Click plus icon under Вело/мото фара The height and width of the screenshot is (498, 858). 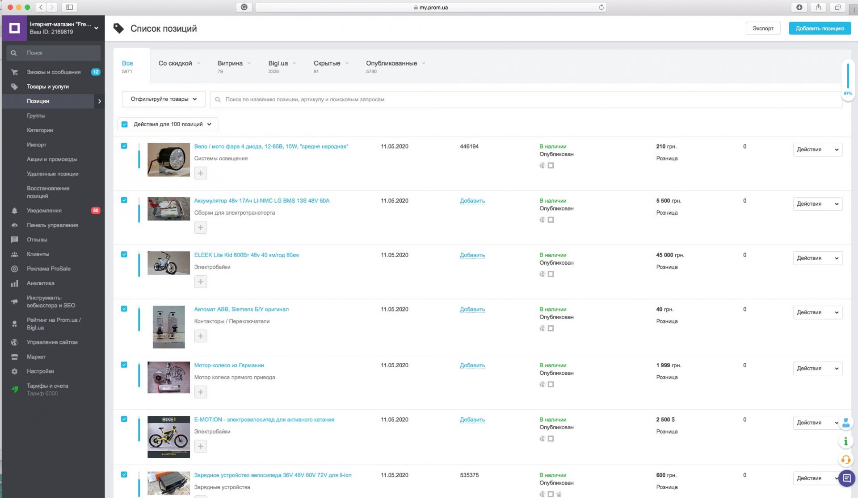tap(201, 173)
